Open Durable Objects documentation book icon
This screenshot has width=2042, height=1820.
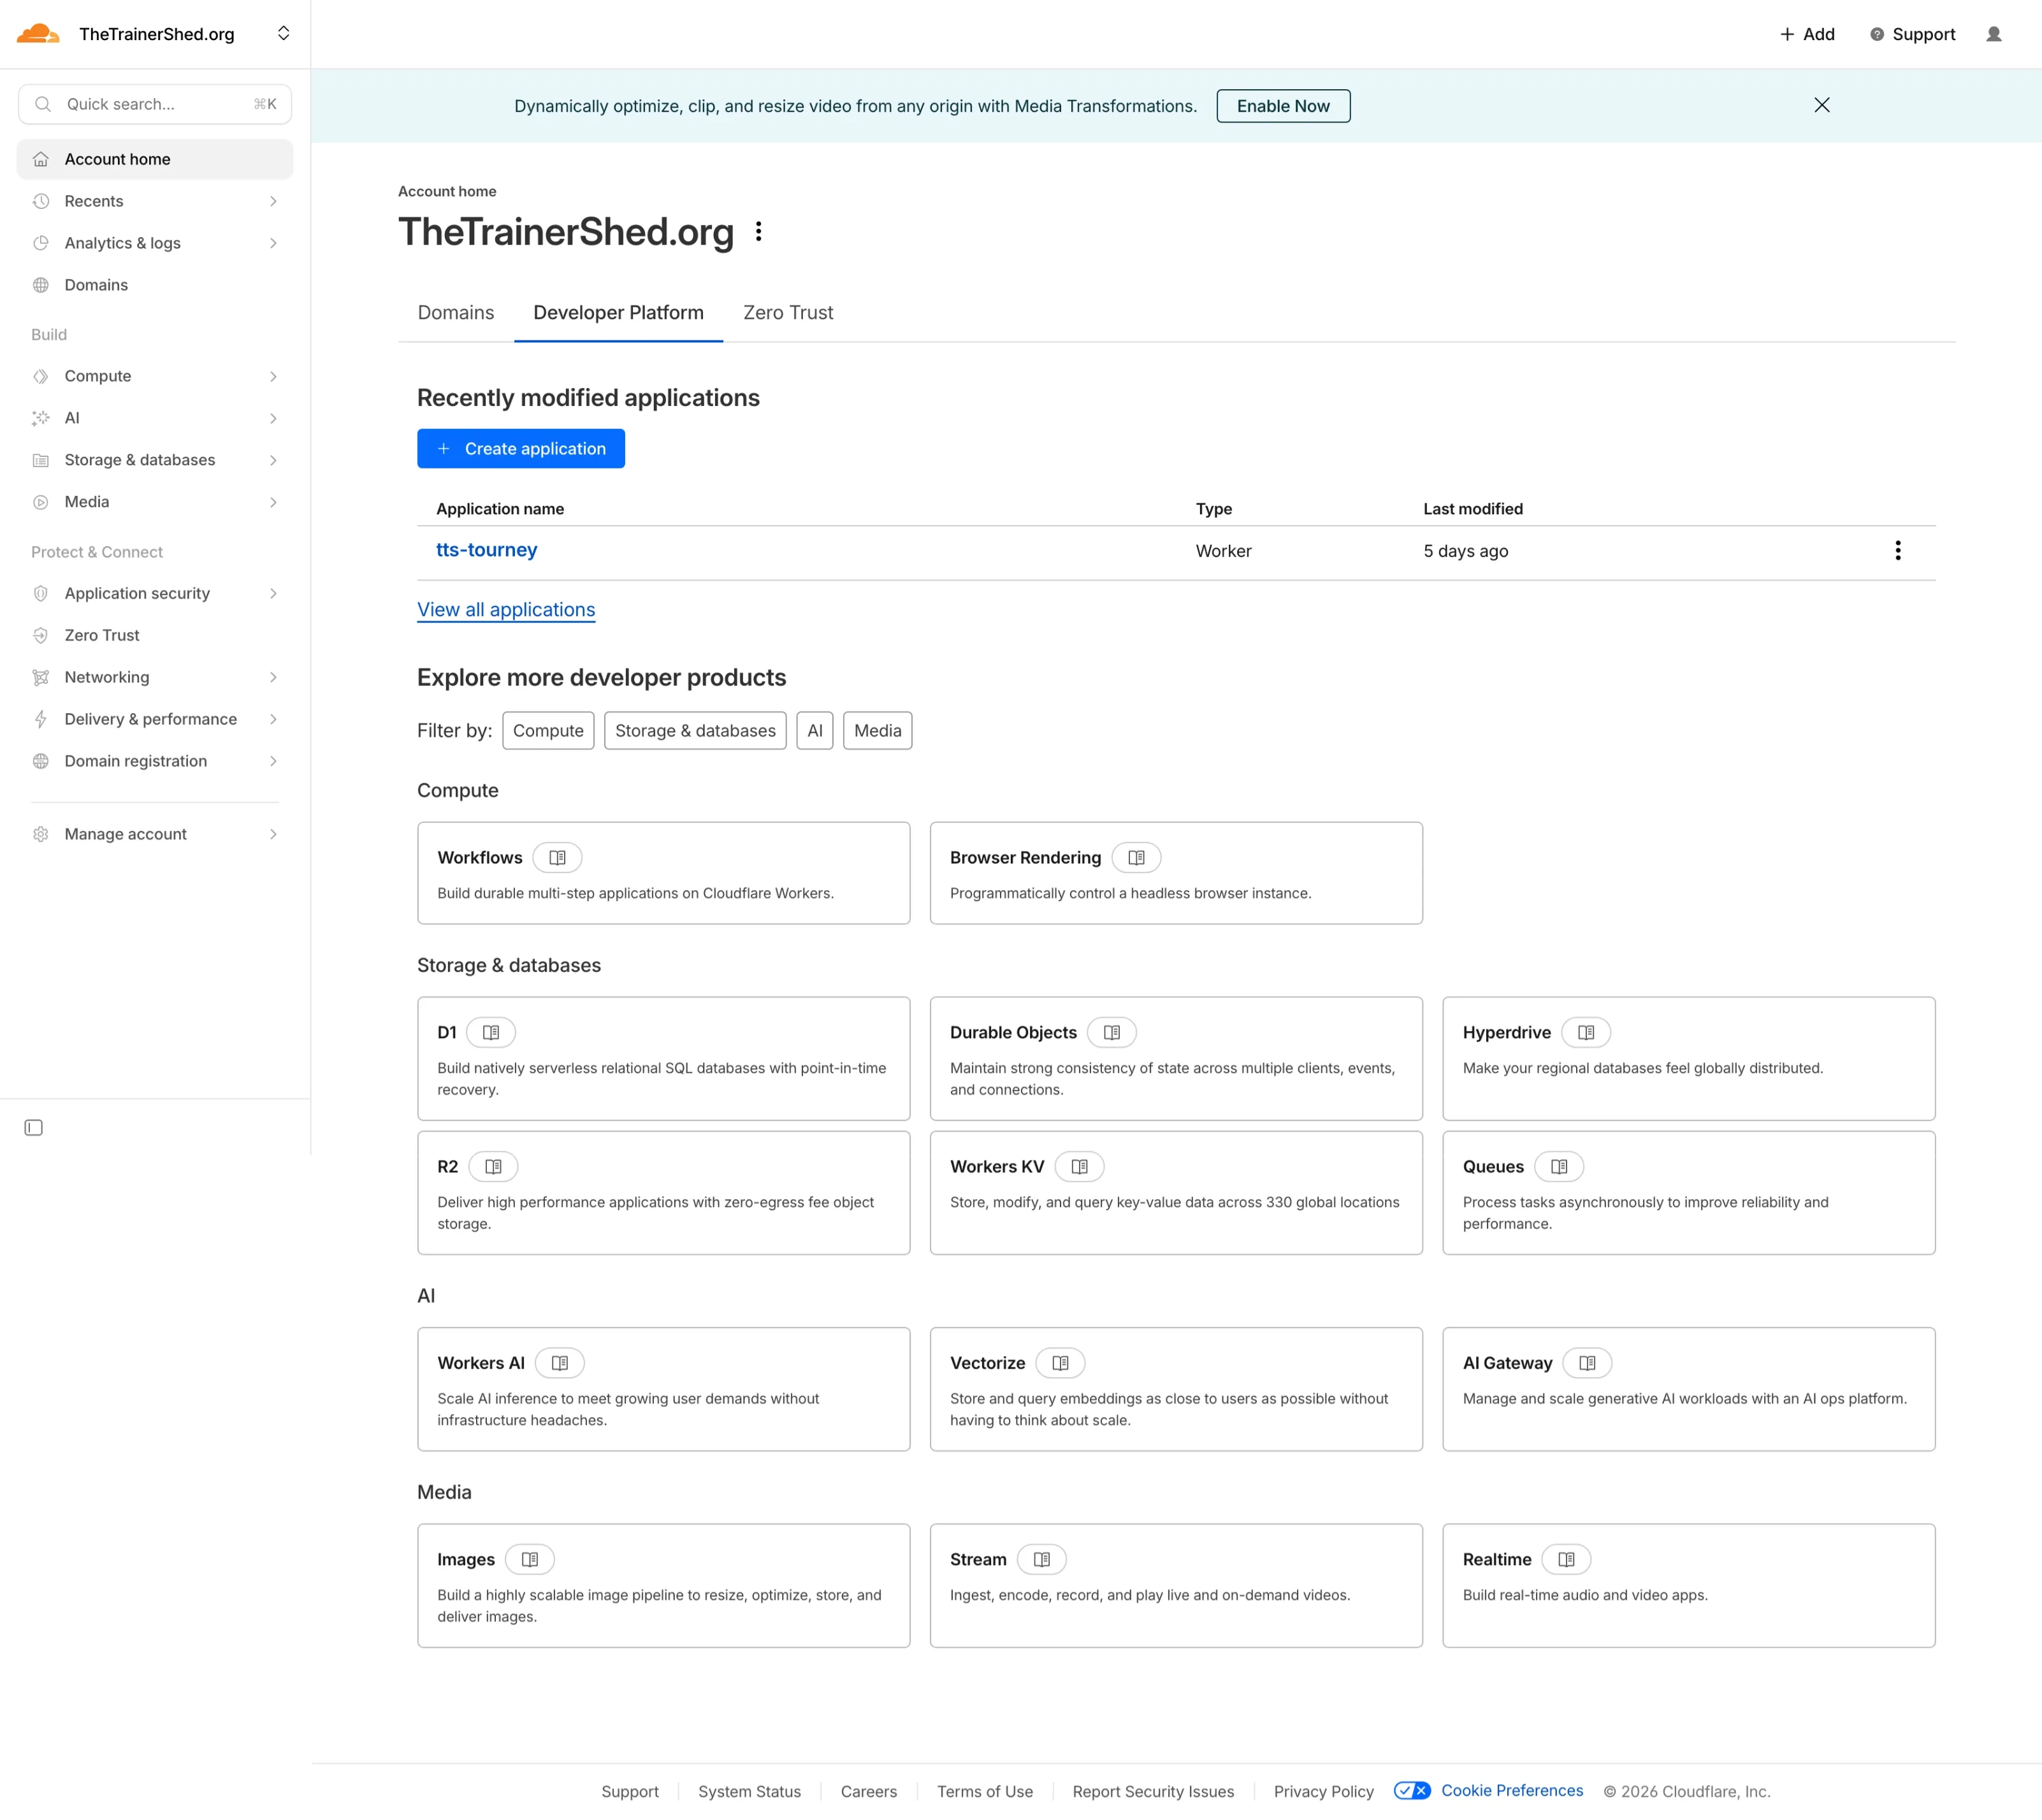1112,1032
